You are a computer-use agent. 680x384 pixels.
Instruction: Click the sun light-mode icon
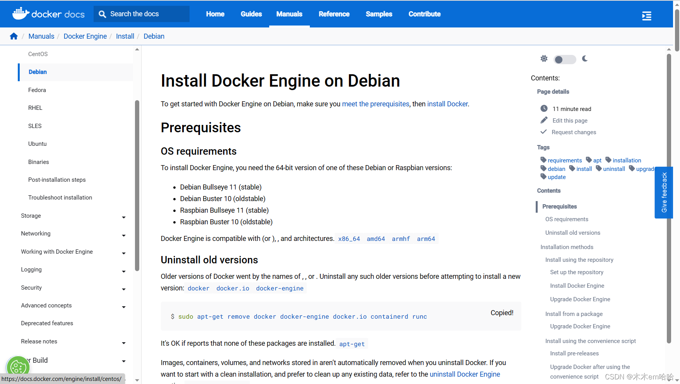tap(544, 59)
